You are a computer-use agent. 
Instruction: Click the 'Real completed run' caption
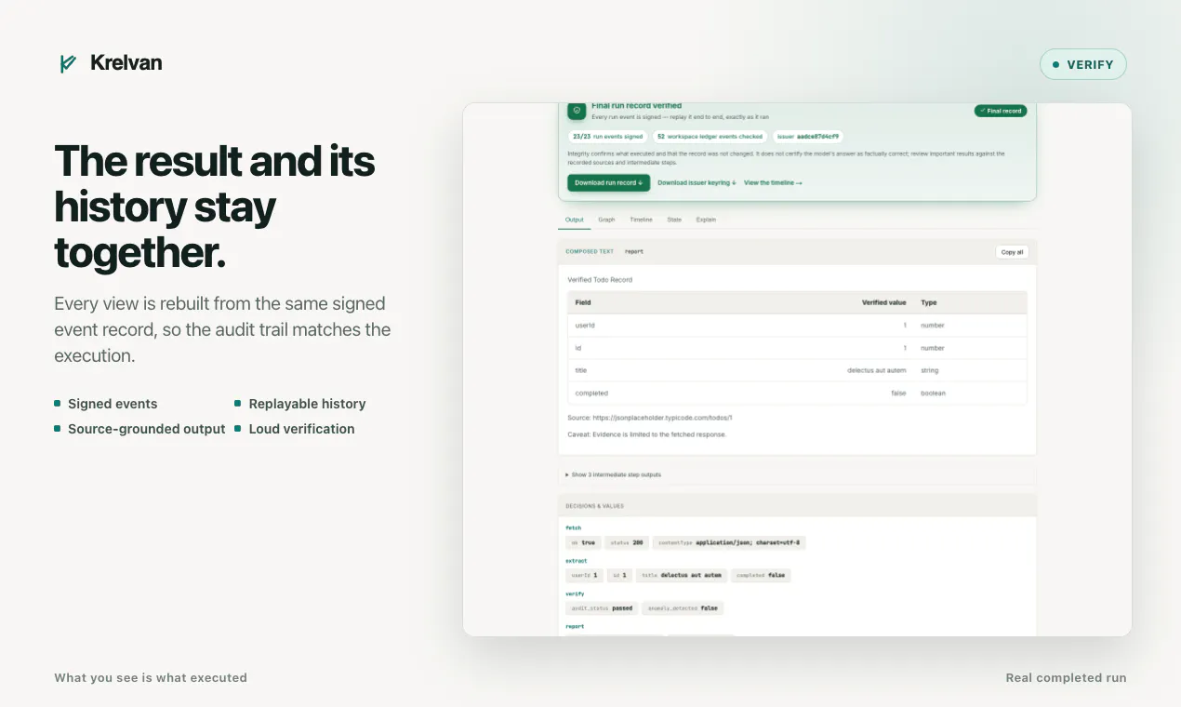(1066, 677)
